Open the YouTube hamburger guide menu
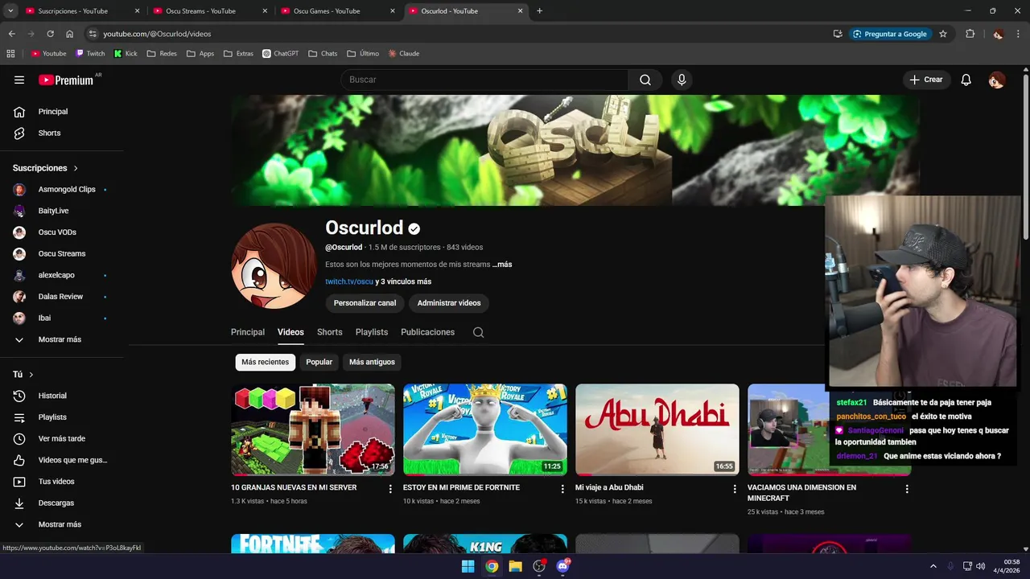The image size is (1030, 579). [x=19, y=80]
